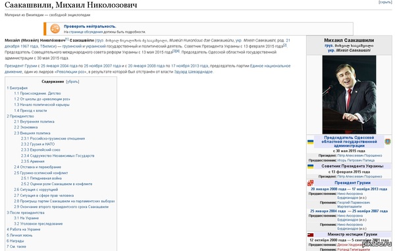Viewport: 395px width, 251px height.
Task: Go to section 2.6 Ситуация с коррупцией
Action: click(x=36, y=190)
